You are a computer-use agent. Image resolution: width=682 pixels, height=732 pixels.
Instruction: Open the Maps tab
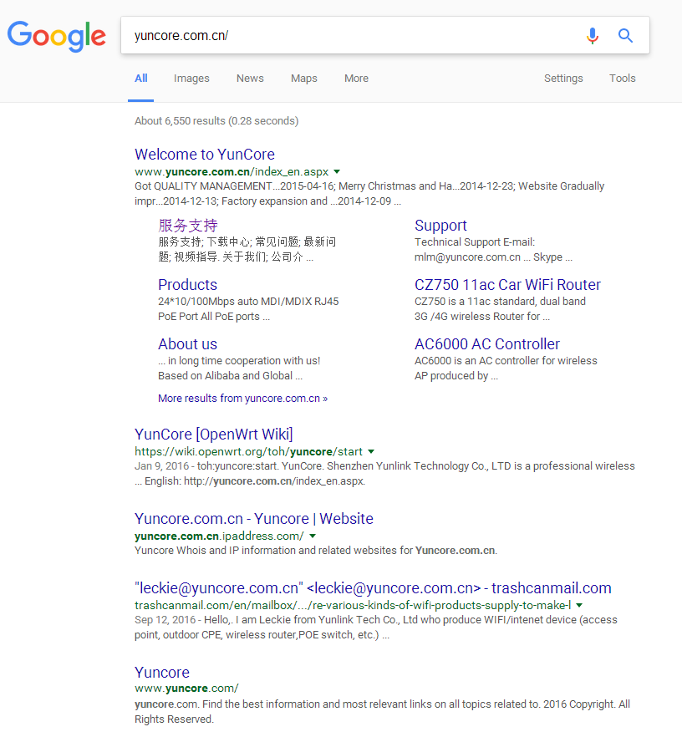(x=304, y=79)
